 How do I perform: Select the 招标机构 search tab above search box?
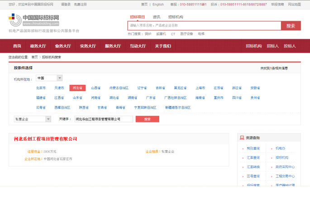click(x=176, y=17)
